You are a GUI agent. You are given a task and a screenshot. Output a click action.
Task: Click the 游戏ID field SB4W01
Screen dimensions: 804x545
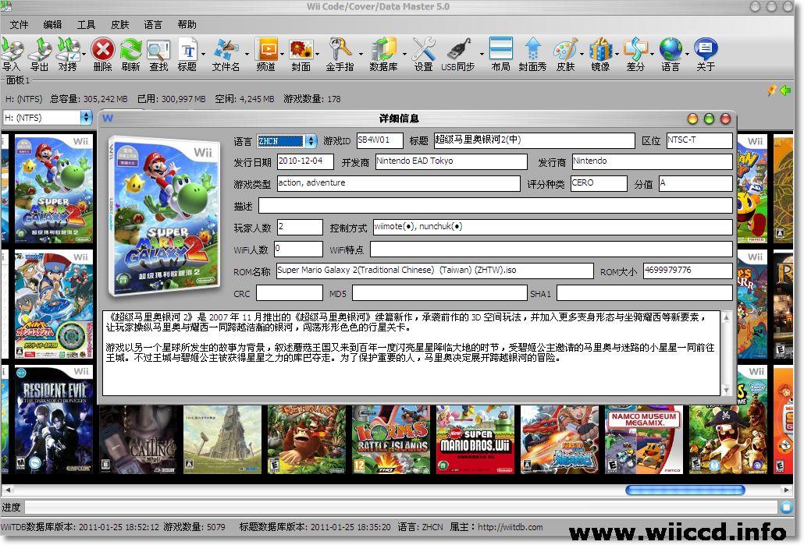tap(379, 140)
